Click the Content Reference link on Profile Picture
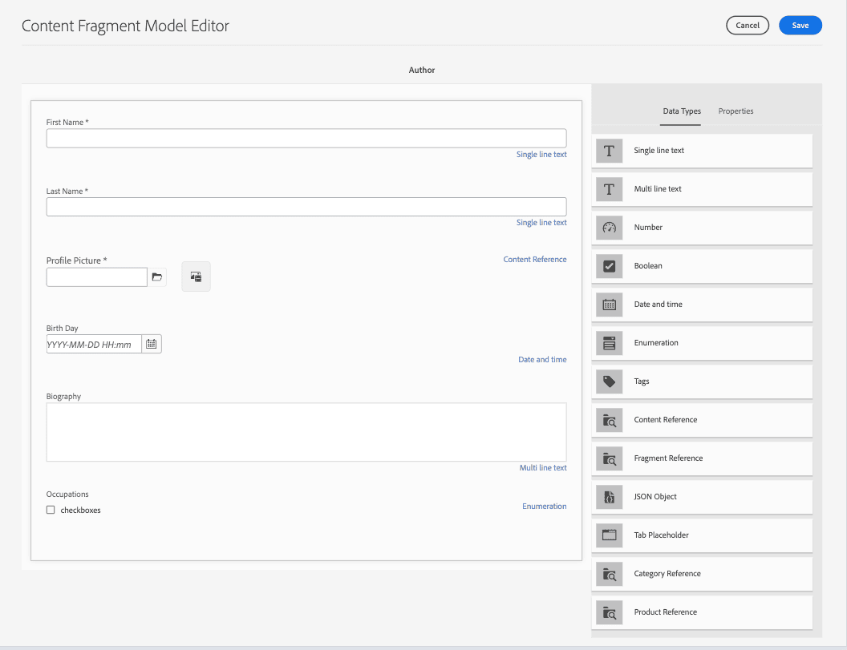Image resolution: width=847 pixels, height=650 pixels. [x=535, y=259]
